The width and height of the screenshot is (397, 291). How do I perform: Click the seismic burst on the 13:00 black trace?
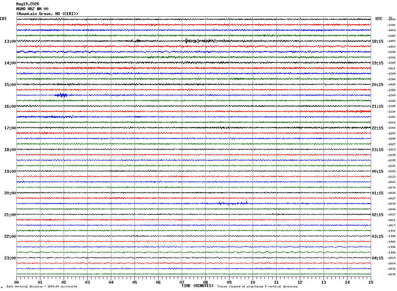(200, 41)
